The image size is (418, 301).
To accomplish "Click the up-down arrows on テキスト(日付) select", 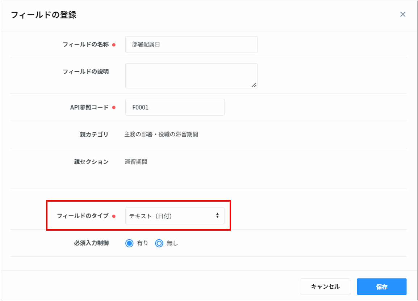I will click(x=217, y=216).
